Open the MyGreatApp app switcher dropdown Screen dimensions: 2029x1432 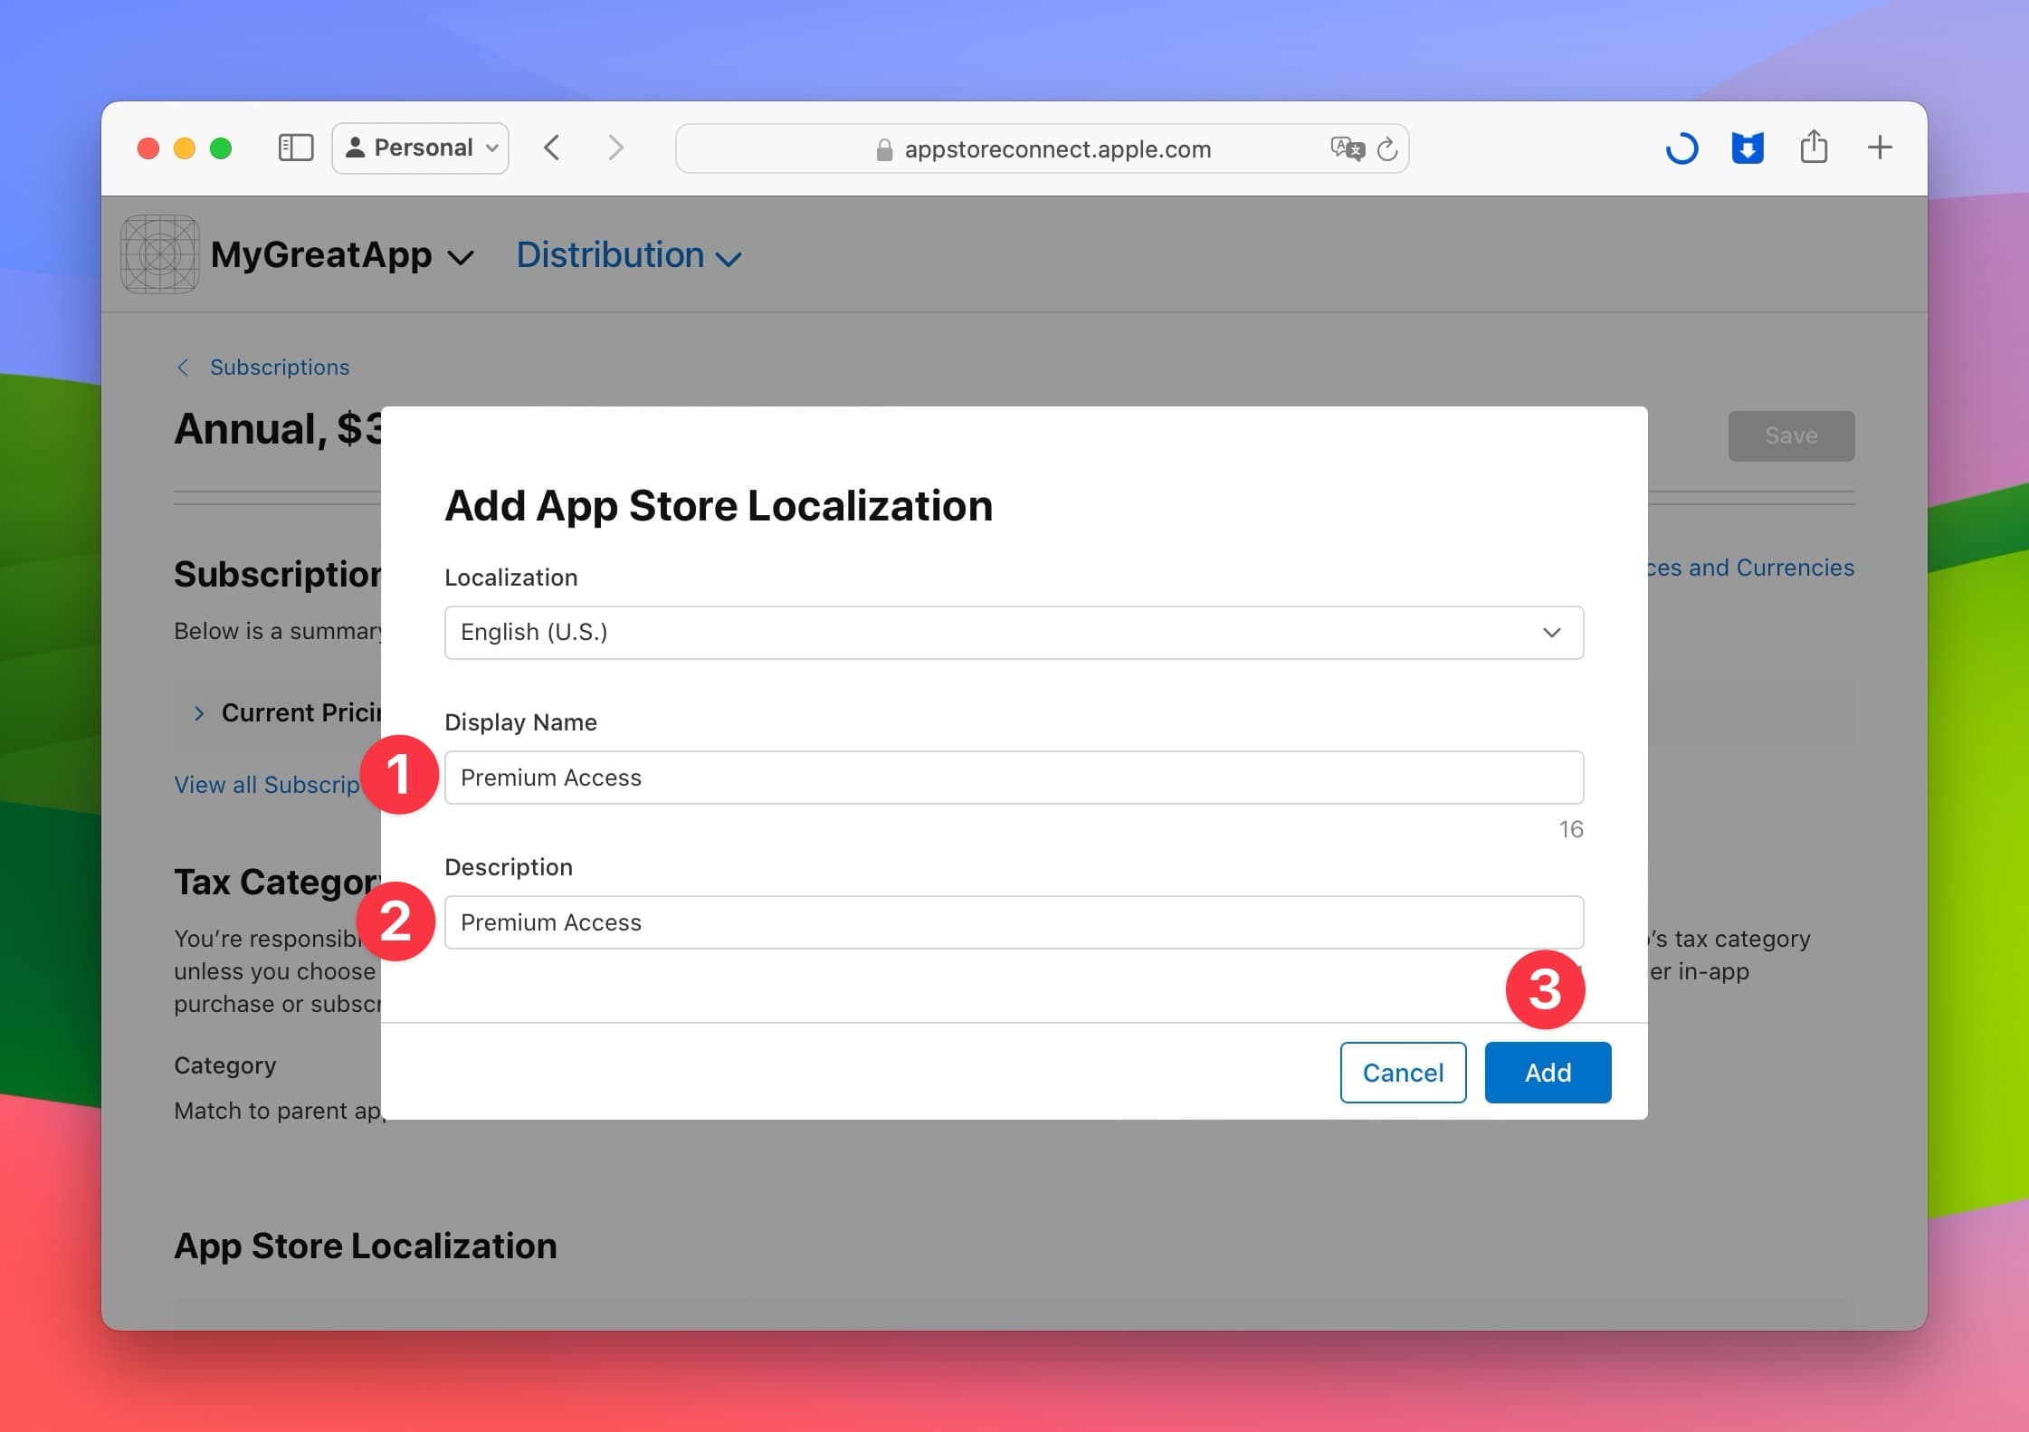[x=342, y=255]
